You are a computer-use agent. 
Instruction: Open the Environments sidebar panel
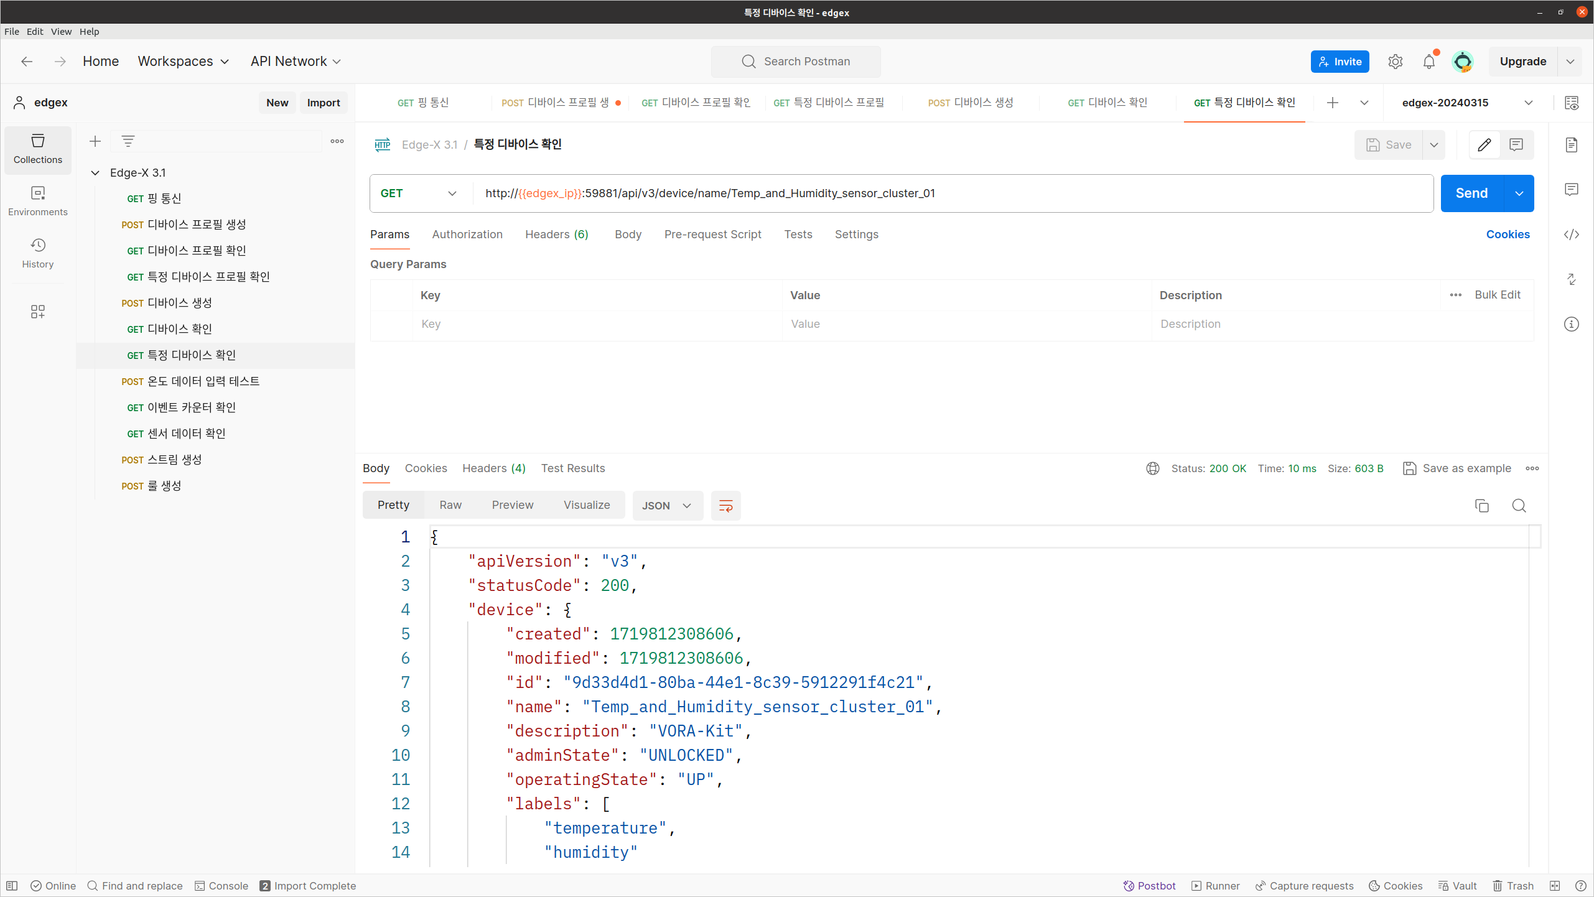coord(38,202)
